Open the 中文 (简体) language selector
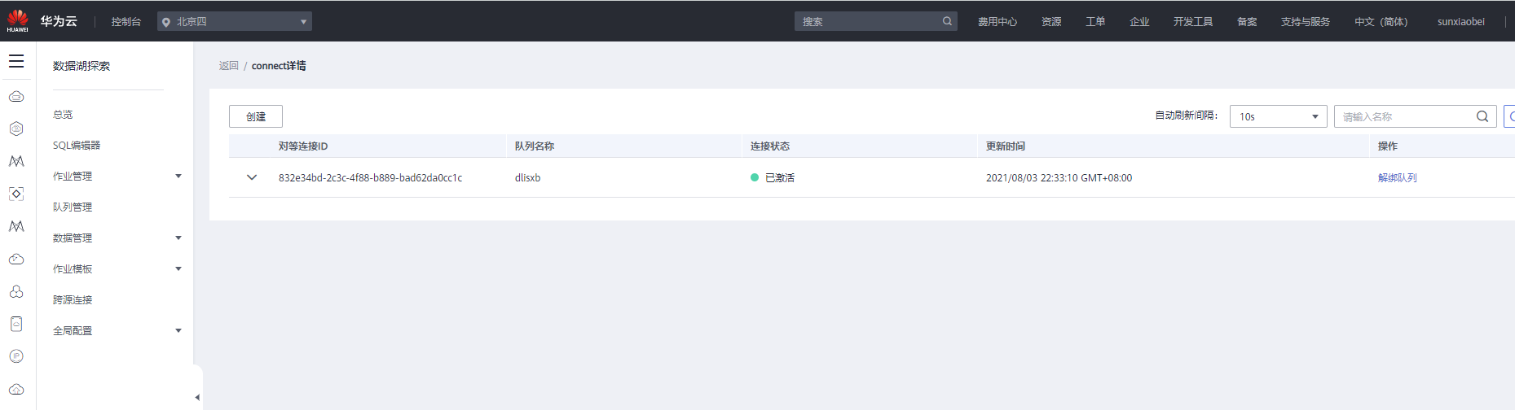The height and width of the screenshot is (410, 1515). point(1381,22)
